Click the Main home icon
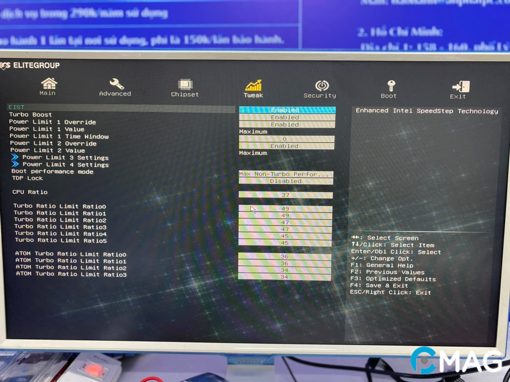This screenshot has width=510, height=382. (x=48, y=85)
